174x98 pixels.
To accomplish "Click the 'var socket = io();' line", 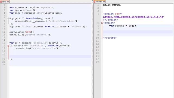I will (123, 26).
